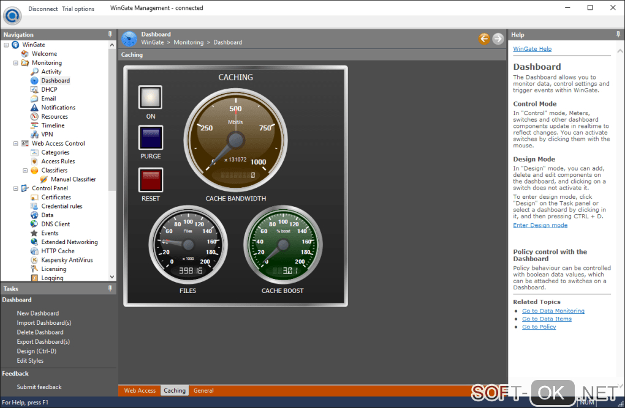625x408 pixels.
Task: Click the Kaspersky AntiVirus icon
Action: coord(35,260)
